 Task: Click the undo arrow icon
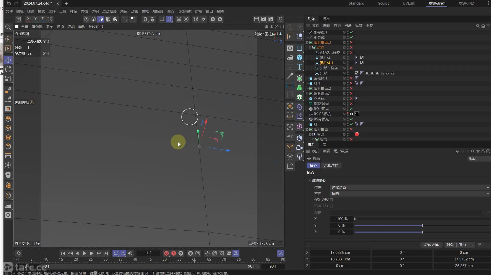click(x=9, y=3)
